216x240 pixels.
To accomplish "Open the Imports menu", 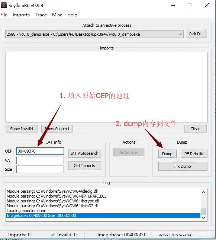I will [21, 15].
